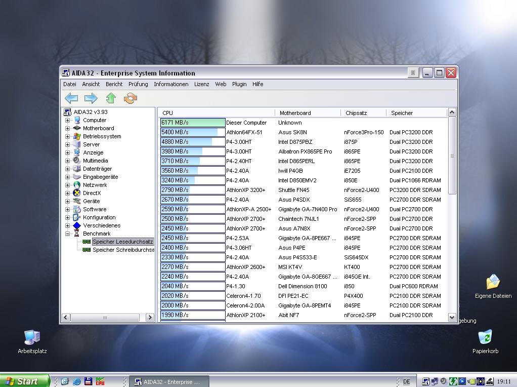The image size is (517, 387).
Task: Select the DirectX item in tree
Action: tap(92, 193)
